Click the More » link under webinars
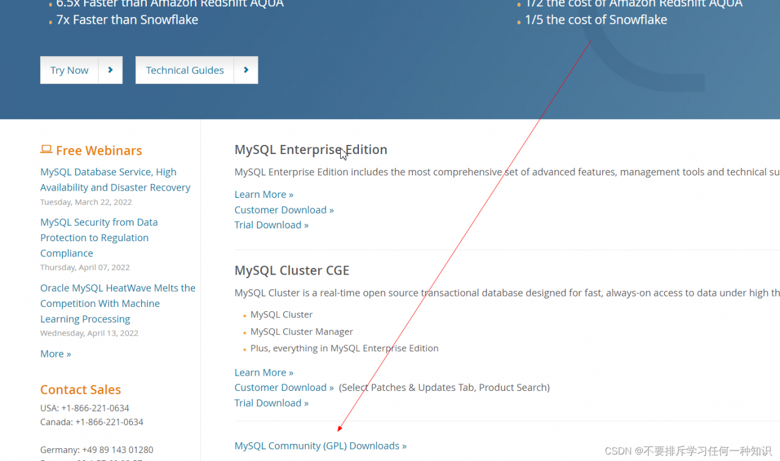This screenshot has width=780, height=461. click(55, 354)
